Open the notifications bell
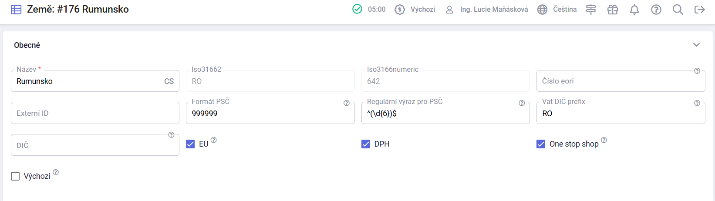This screenshot has width=715, height=201. click(x=634, y=10)
